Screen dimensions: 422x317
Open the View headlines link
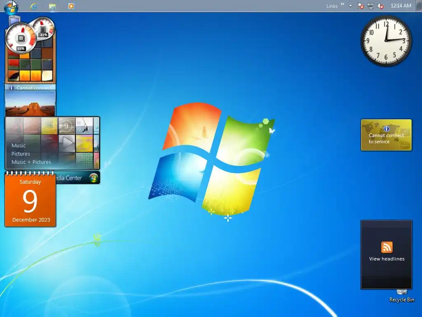[x=387, y=259]
